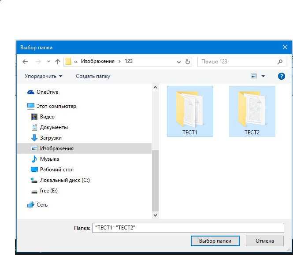Open help with the question mark icon
293x255 pixels.
tap(282, 76)
